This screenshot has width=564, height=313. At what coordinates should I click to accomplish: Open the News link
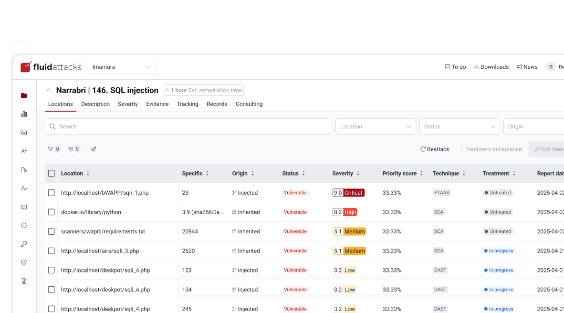click(x=527, y=67)
